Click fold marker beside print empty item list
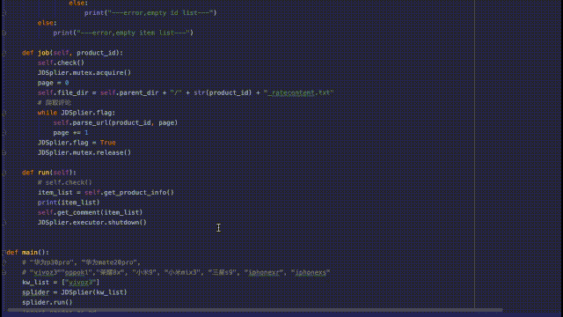Viewport: 563px width, 317px height. (4, 33)
